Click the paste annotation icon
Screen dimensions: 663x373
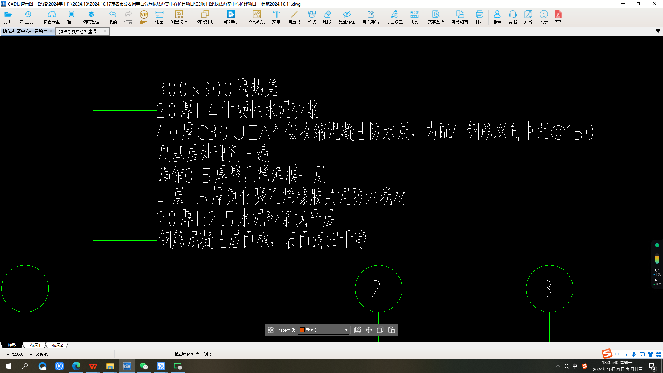point(392,330)
